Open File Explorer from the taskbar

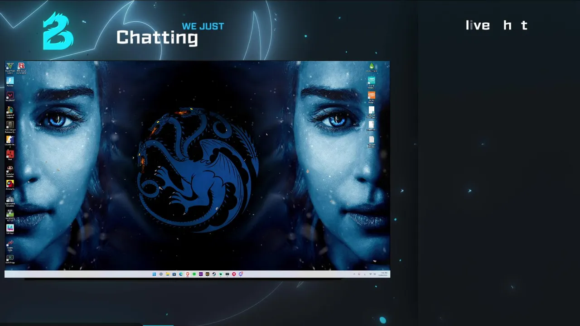pos(168,274)
